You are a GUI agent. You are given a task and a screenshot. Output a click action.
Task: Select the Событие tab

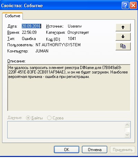coord(12,16)
